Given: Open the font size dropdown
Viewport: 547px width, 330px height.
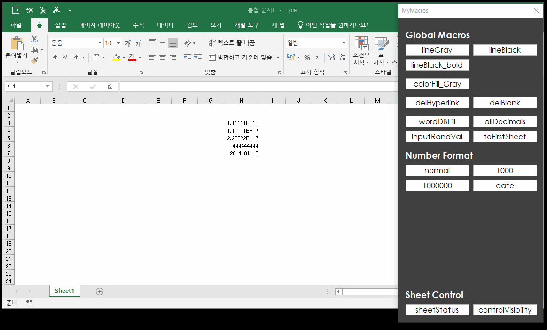Looking at the screenshot, I should click(118, 43).
